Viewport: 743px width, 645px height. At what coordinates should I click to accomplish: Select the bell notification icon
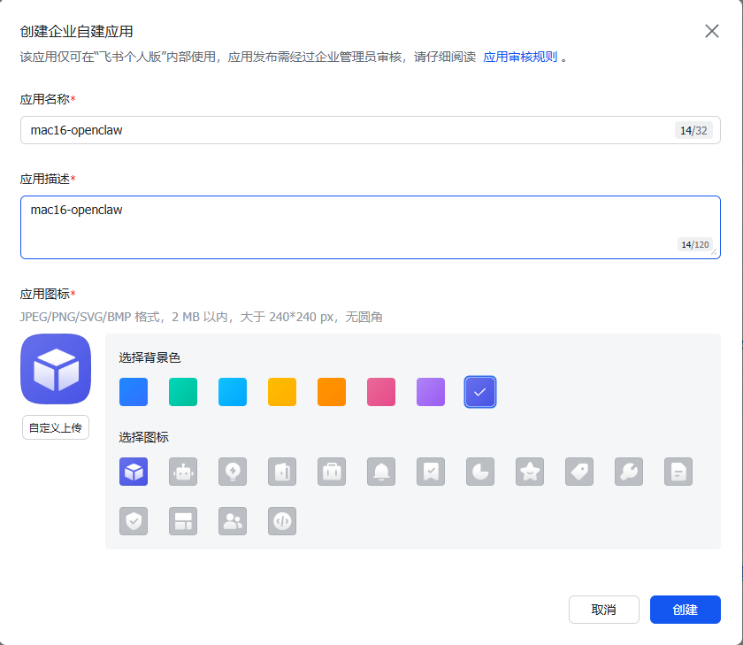(381, 472)
